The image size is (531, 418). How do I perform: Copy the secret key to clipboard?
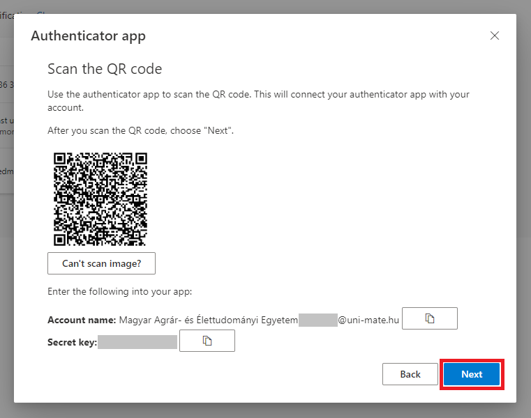(207, 341)
